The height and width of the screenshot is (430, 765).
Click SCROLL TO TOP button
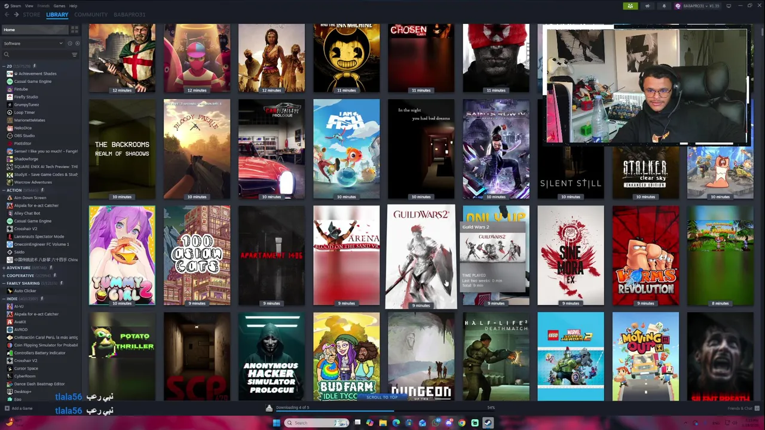(382, 397)
